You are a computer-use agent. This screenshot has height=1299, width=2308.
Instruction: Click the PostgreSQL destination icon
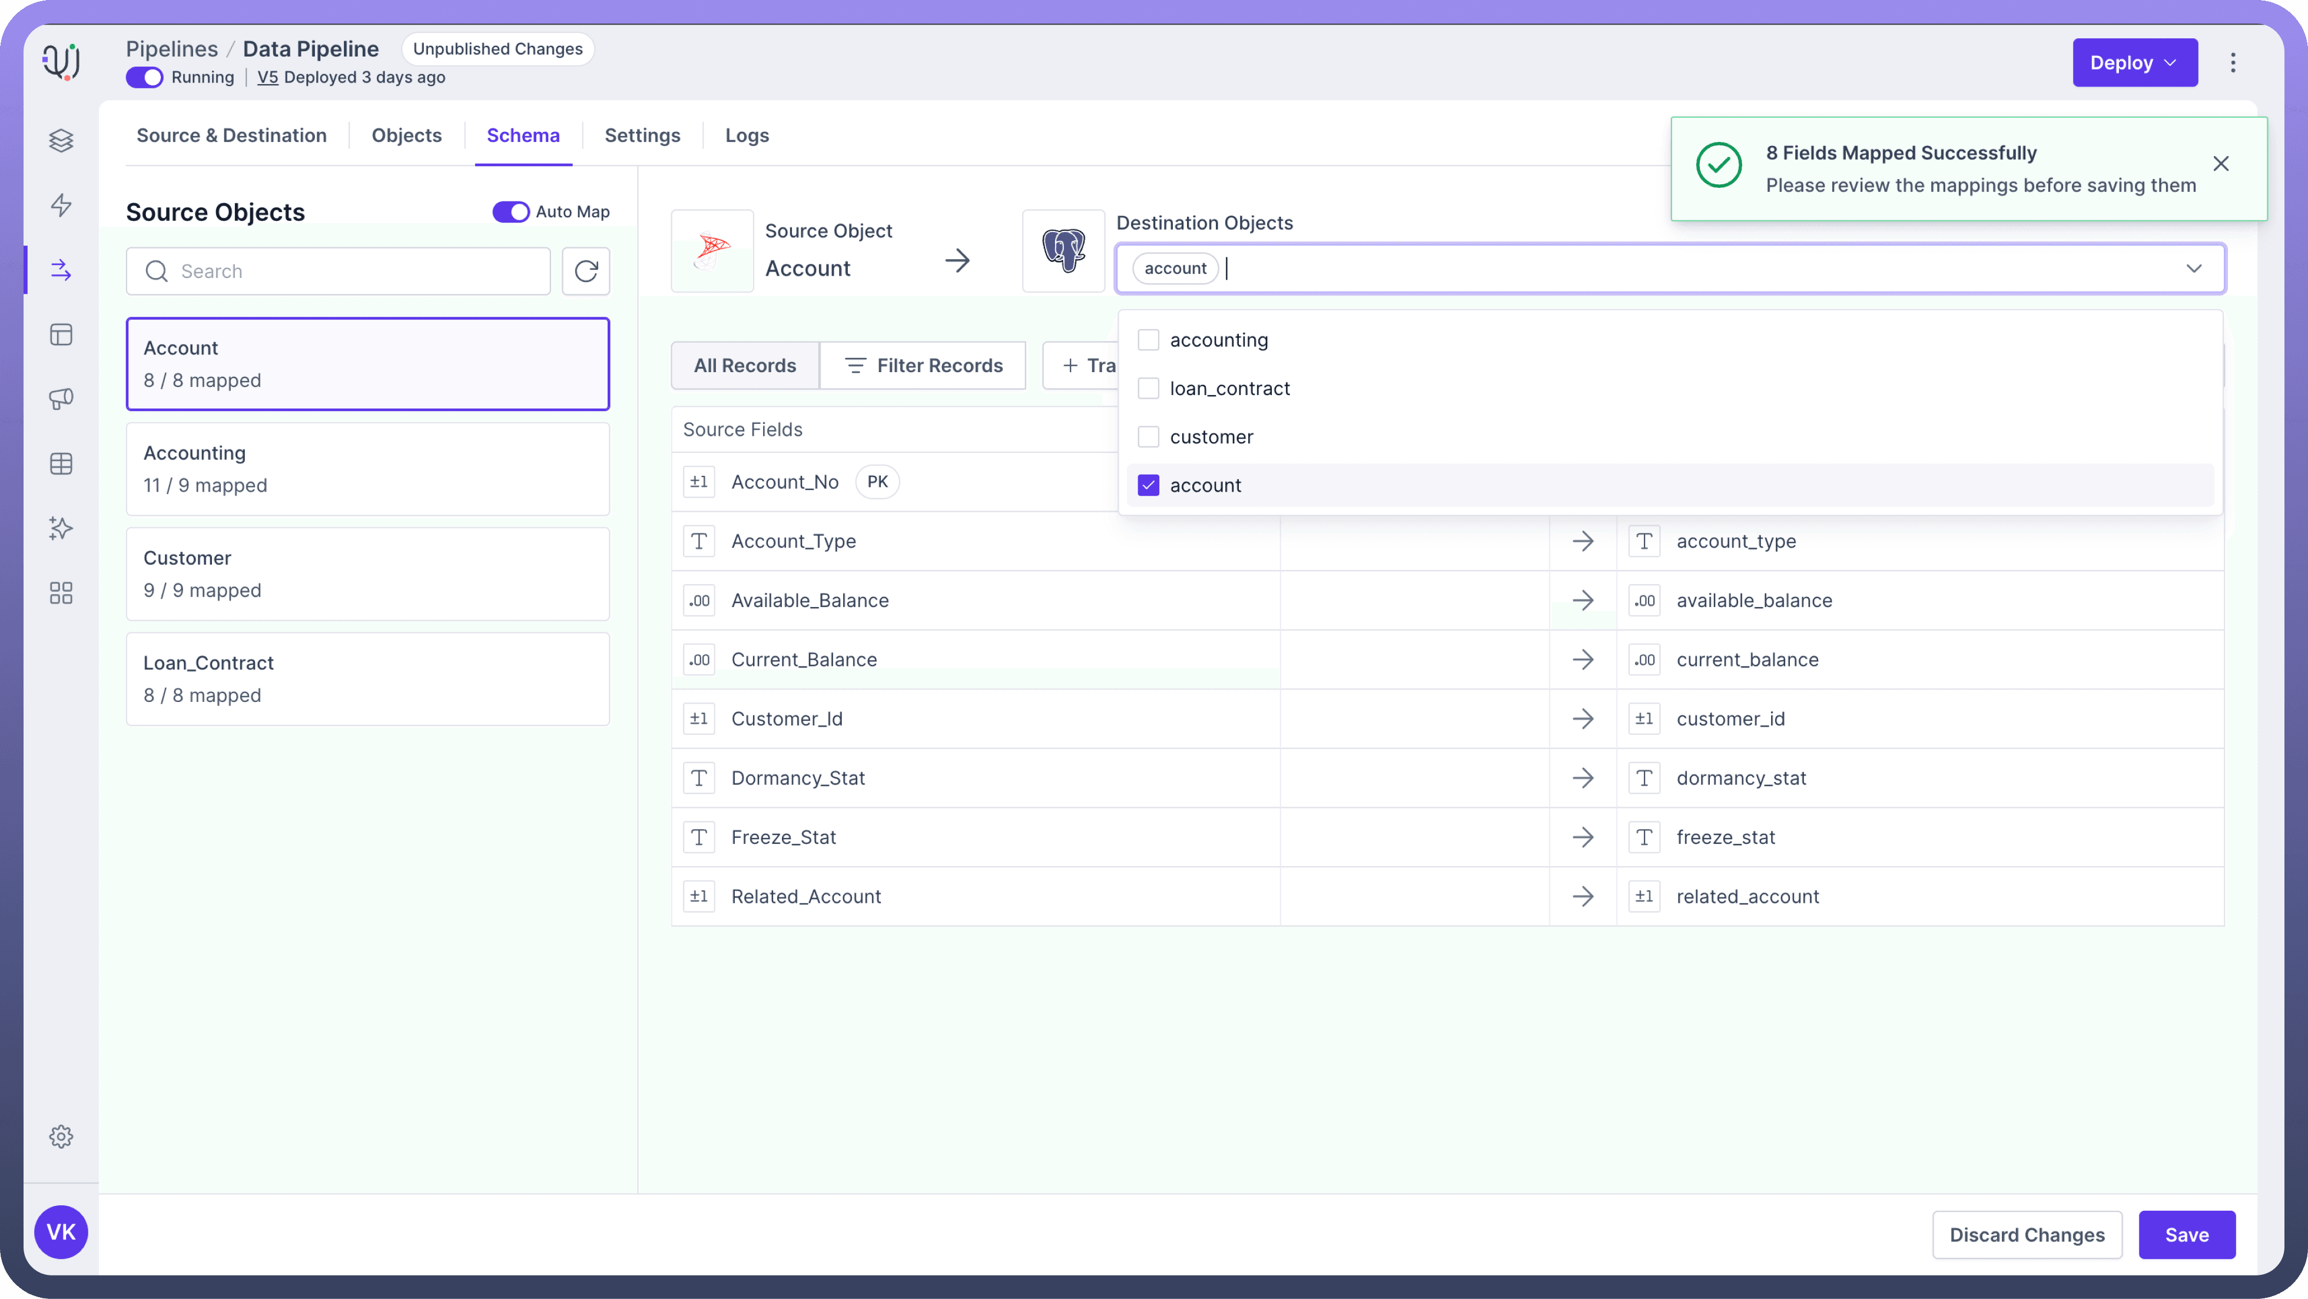(x=1063, y=251)
